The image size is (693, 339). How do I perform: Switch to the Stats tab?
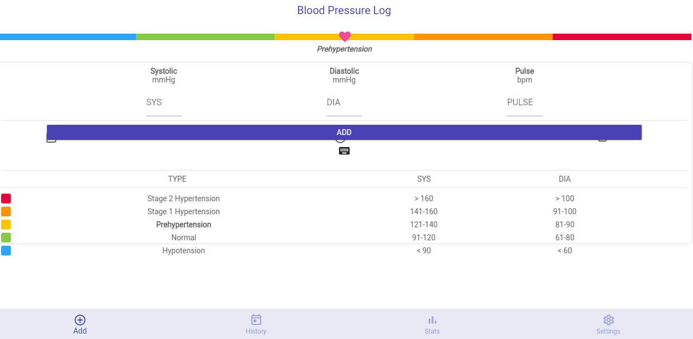click(x=431, y=324)
